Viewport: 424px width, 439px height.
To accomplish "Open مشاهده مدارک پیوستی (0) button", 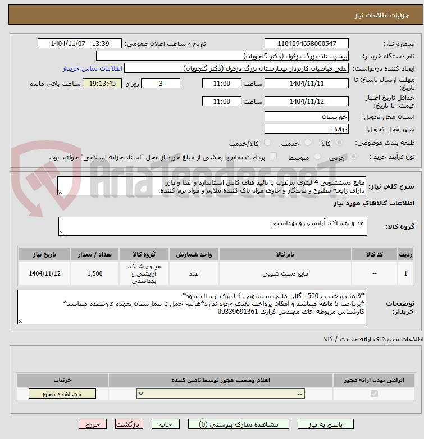I will click(x=239, y=424).
